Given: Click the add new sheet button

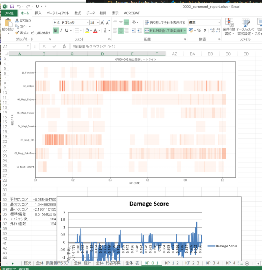Looking at the screenshot, I should (x=247, y=263).
